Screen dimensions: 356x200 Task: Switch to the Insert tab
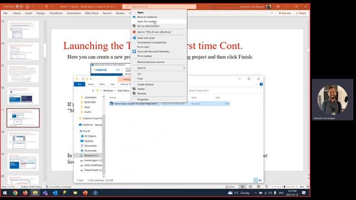[28, 13]
